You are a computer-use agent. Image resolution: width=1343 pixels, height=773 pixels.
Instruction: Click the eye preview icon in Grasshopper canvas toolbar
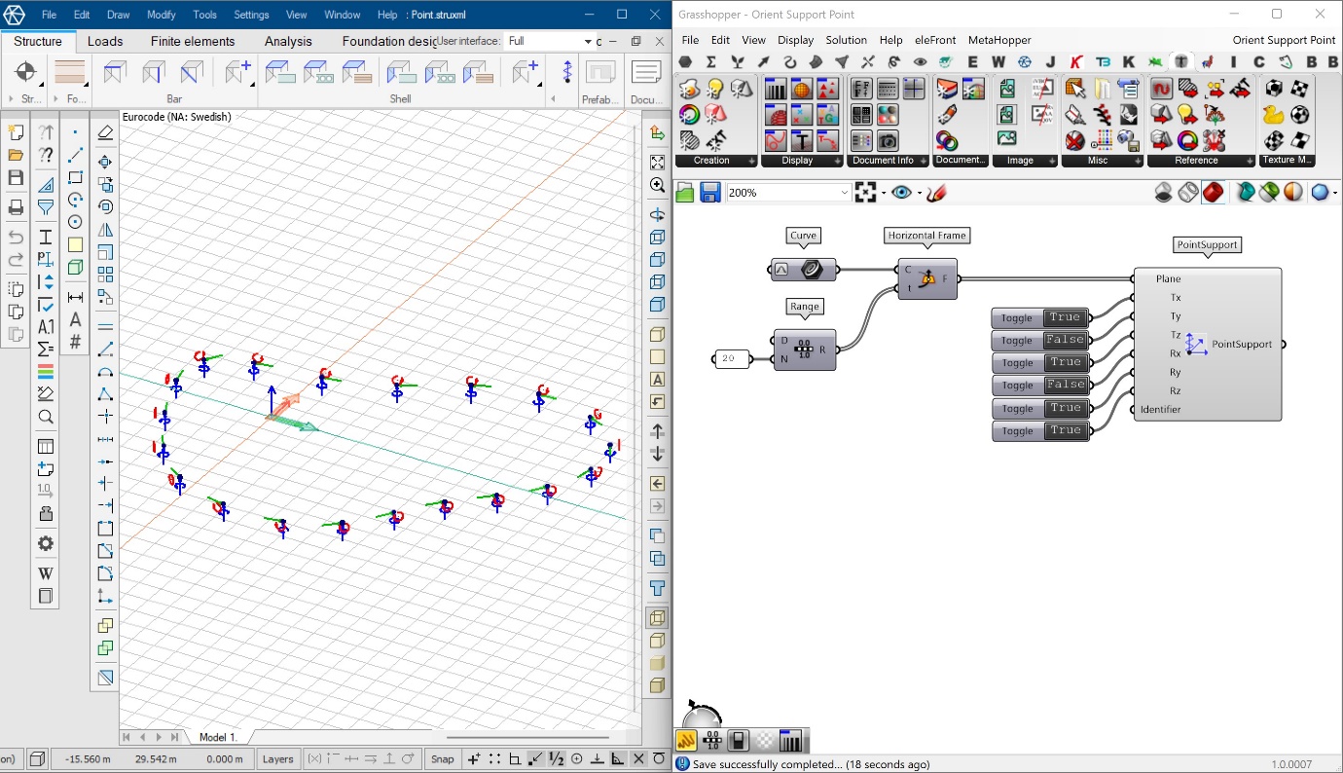[x=900, y=192]
